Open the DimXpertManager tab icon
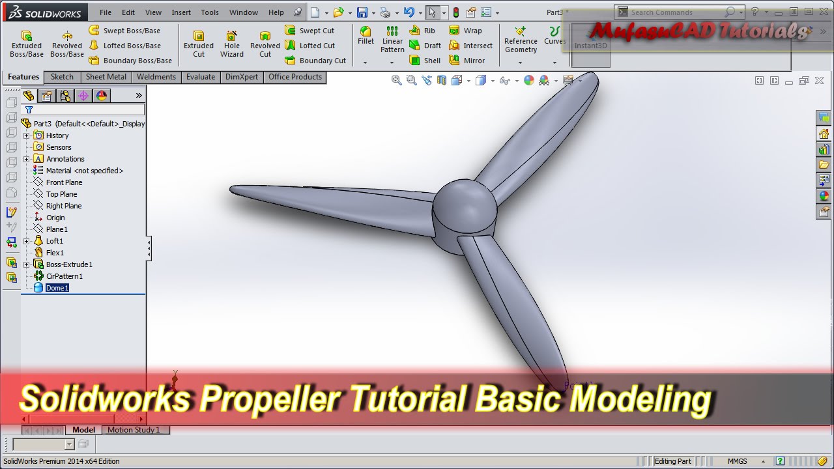The image size is (834, 469). (x=83, y=96)
